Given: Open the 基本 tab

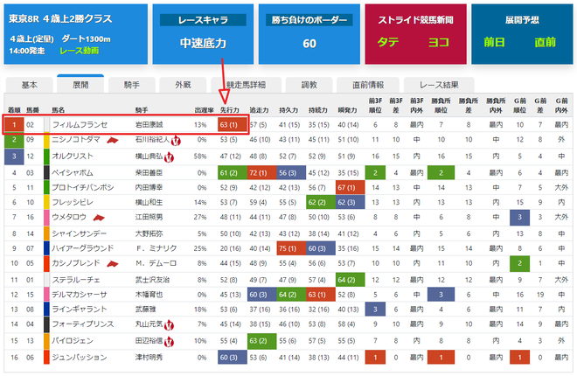Looking at the screenshot, I should [29, 85].
